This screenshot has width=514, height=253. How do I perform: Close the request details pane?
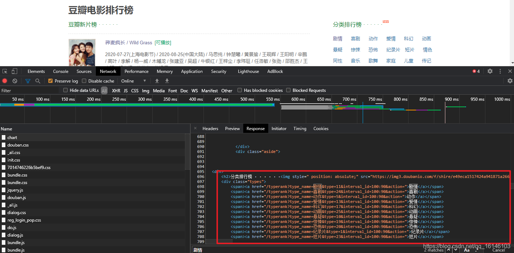(195, 128)
